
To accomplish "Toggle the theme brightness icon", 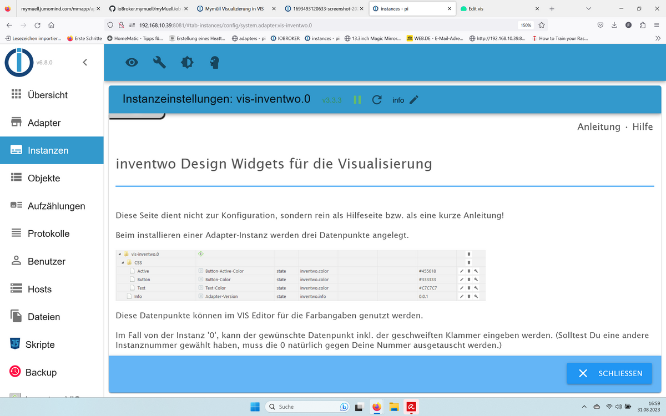I will tap(187, 63).
